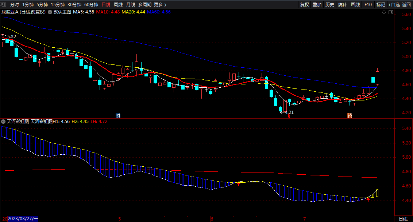Select the 30分钟 period
Viewport: 413px width, 222px height.
74,4
